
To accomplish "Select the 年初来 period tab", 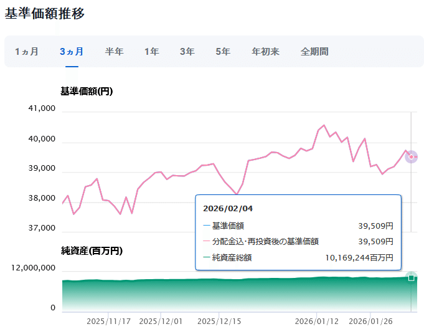I will (x=265, y=52).
